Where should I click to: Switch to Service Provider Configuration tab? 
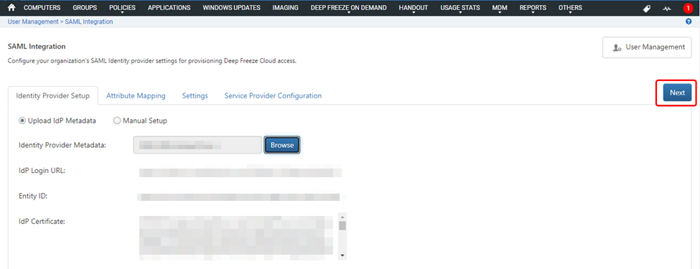click(x=273, y=95)
